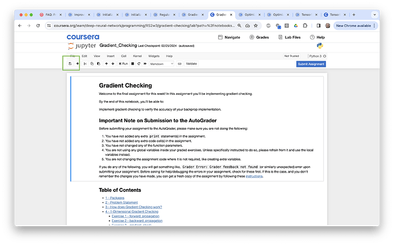Click the Jupyter logo

coord(82,46)
